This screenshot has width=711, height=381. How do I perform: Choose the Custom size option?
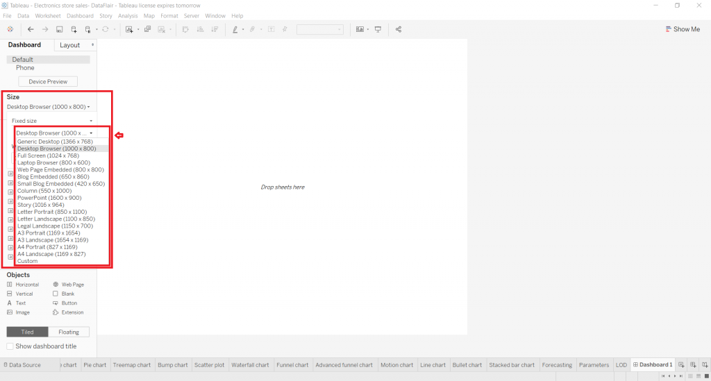tap(28, 261)
